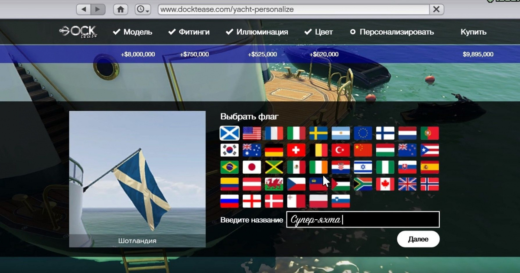Expand the browser history dropdown

pyautogui.click(x=143, y=9)
